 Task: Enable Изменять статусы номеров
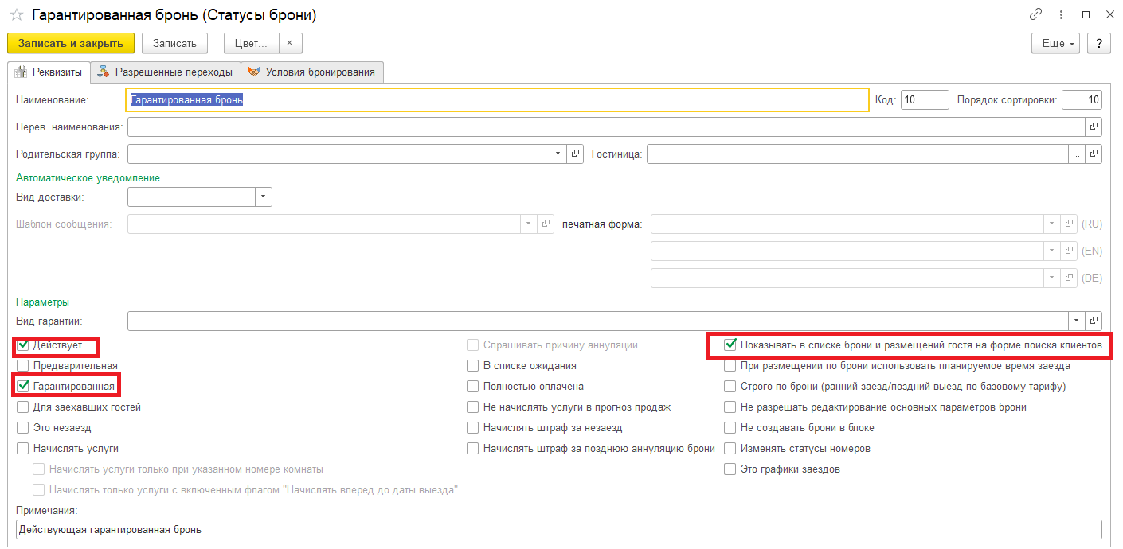coord(730,449)
